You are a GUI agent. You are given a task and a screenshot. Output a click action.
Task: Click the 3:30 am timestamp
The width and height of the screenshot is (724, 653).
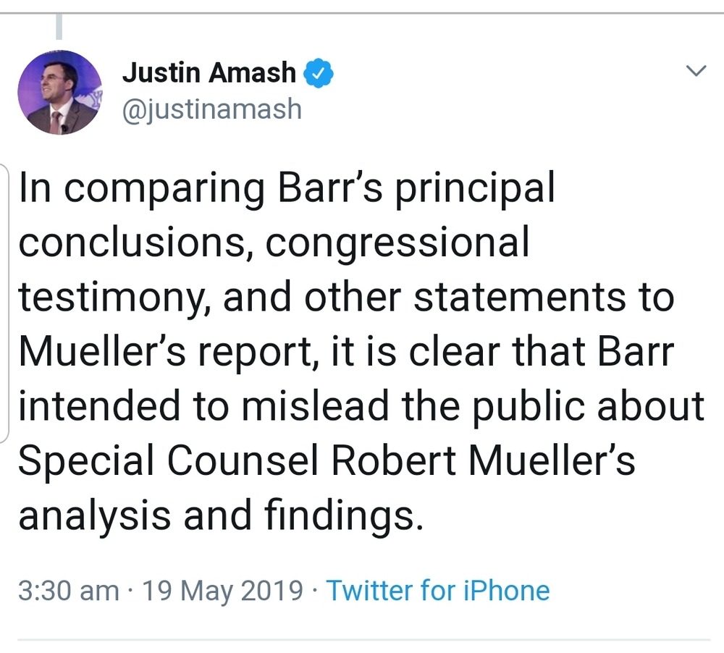coord(68,591)
